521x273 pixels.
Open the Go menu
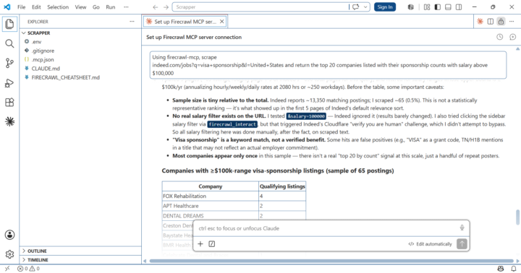(x=96, y=7)
